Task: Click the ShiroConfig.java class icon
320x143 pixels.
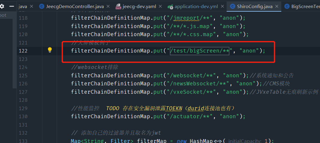Action: tap(232, 7)
